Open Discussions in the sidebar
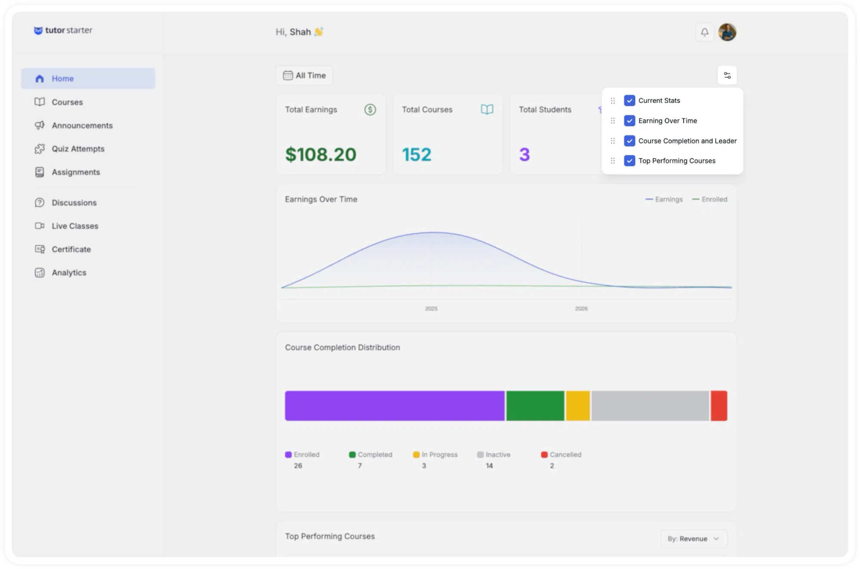The height and width of the screenshot is (569, 860). [x=88, y=203]
